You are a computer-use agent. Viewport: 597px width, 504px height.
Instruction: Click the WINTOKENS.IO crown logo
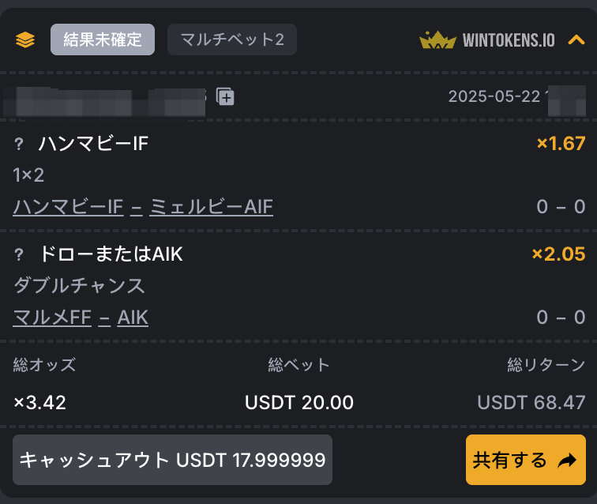[437, 39]
